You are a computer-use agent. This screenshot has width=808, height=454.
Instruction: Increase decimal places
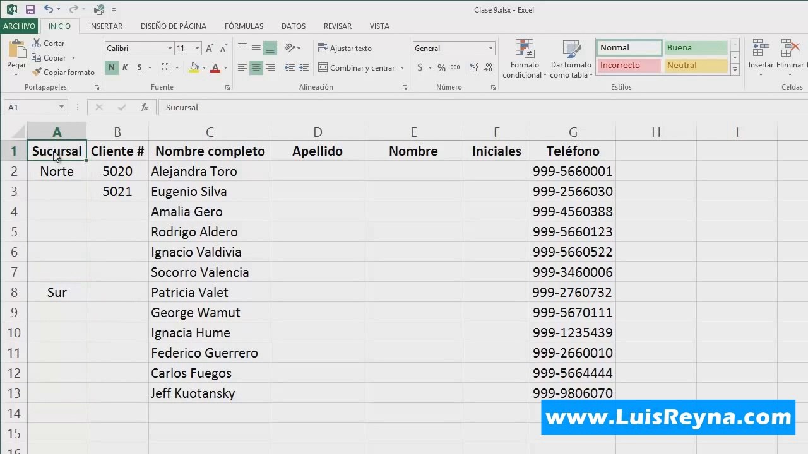coord(475,68)
